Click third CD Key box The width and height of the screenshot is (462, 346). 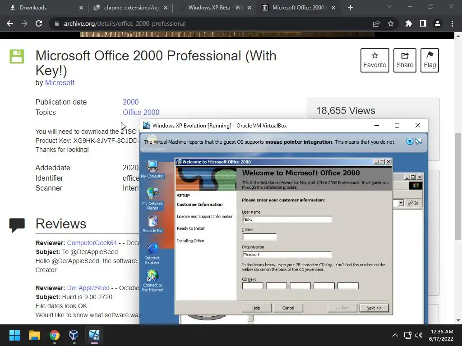tap(300, 286)
